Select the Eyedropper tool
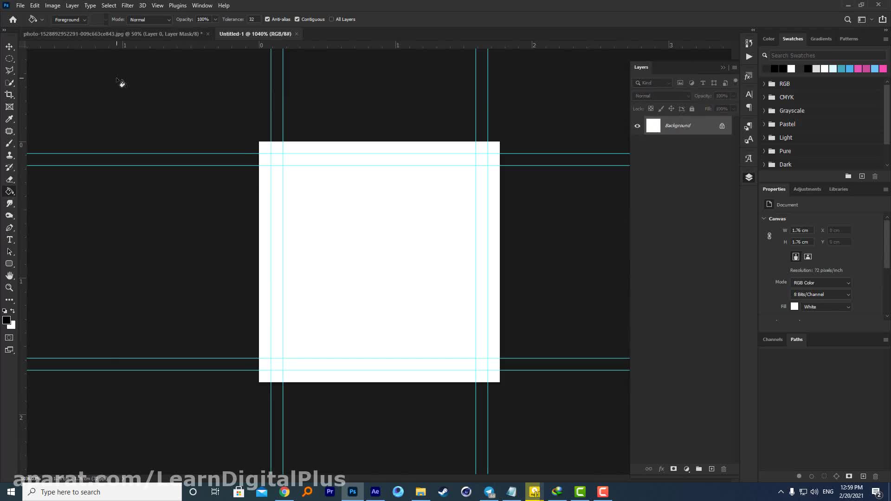Image resolution: width=891 pixels, height=501 pixels. click(x=9, y=119)
